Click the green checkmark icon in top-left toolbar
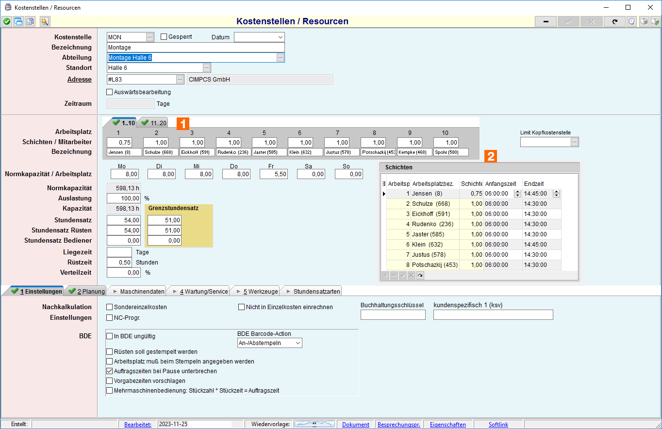Screen dimensions: 662x429 coord(6,21)
